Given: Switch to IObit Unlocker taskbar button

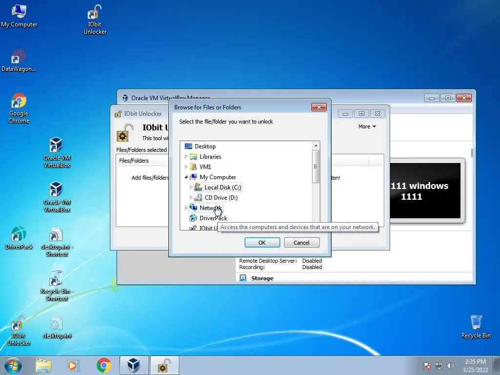Looking at the screenshot, I should click(x=164, y=365).
